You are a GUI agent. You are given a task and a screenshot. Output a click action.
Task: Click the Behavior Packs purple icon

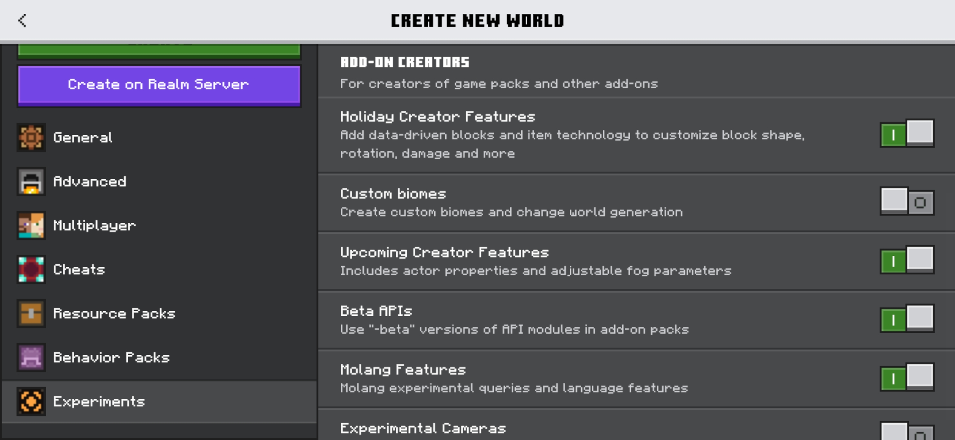31,357
